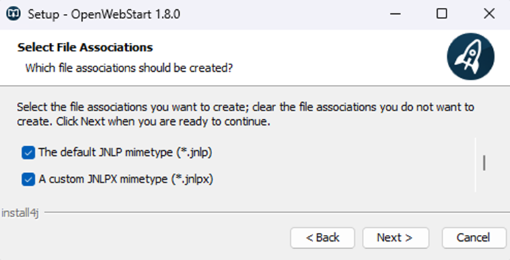Image resolution: width=510 pixels, height=260 pixels.
Task: Click the install4j label
Action: (20, 213)
